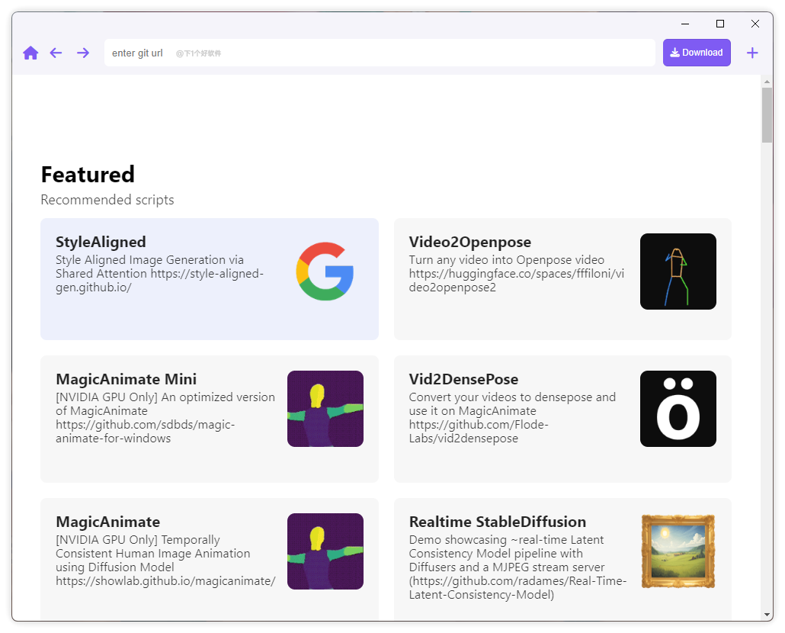Click the vertical scrollbar thumb

click(x=767, y=114)
